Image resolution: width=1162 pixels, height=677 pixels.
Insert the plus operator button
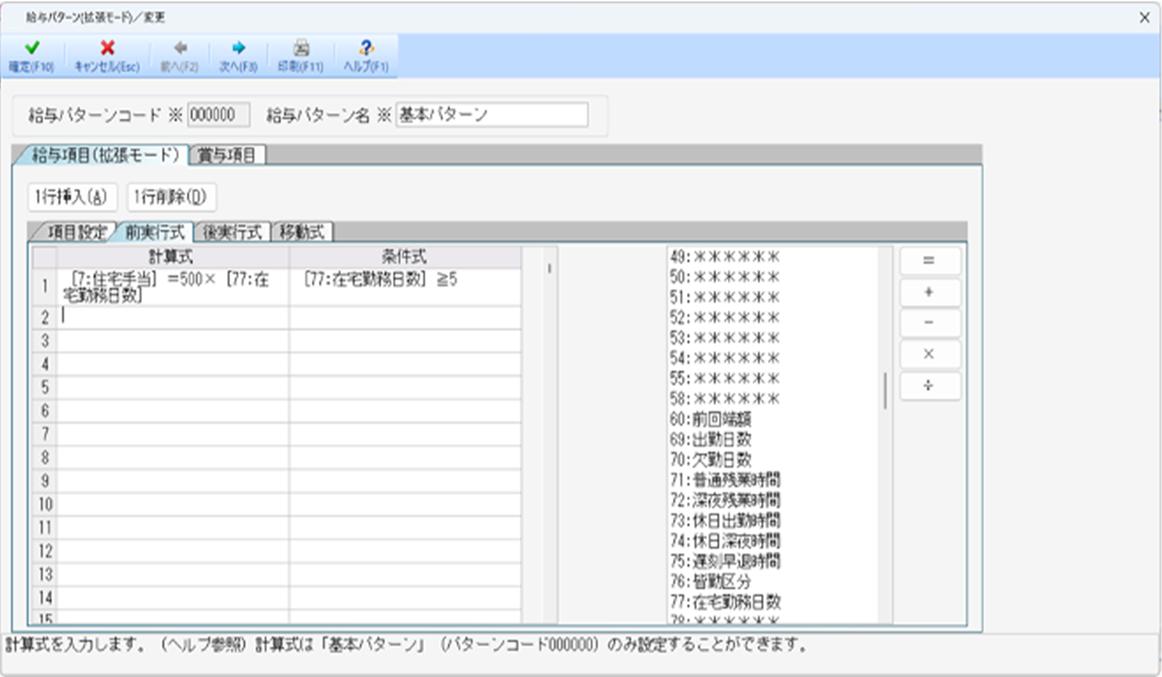tap(929, 292)
